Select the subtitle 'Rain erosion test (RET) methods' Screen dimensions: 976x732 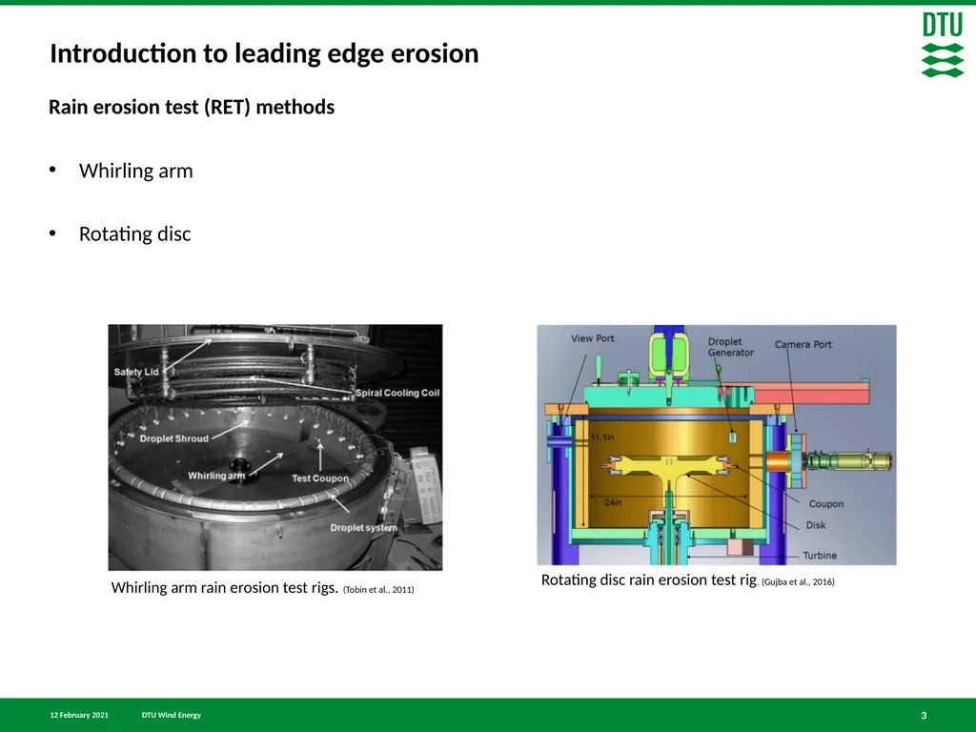tap(192, 107)
